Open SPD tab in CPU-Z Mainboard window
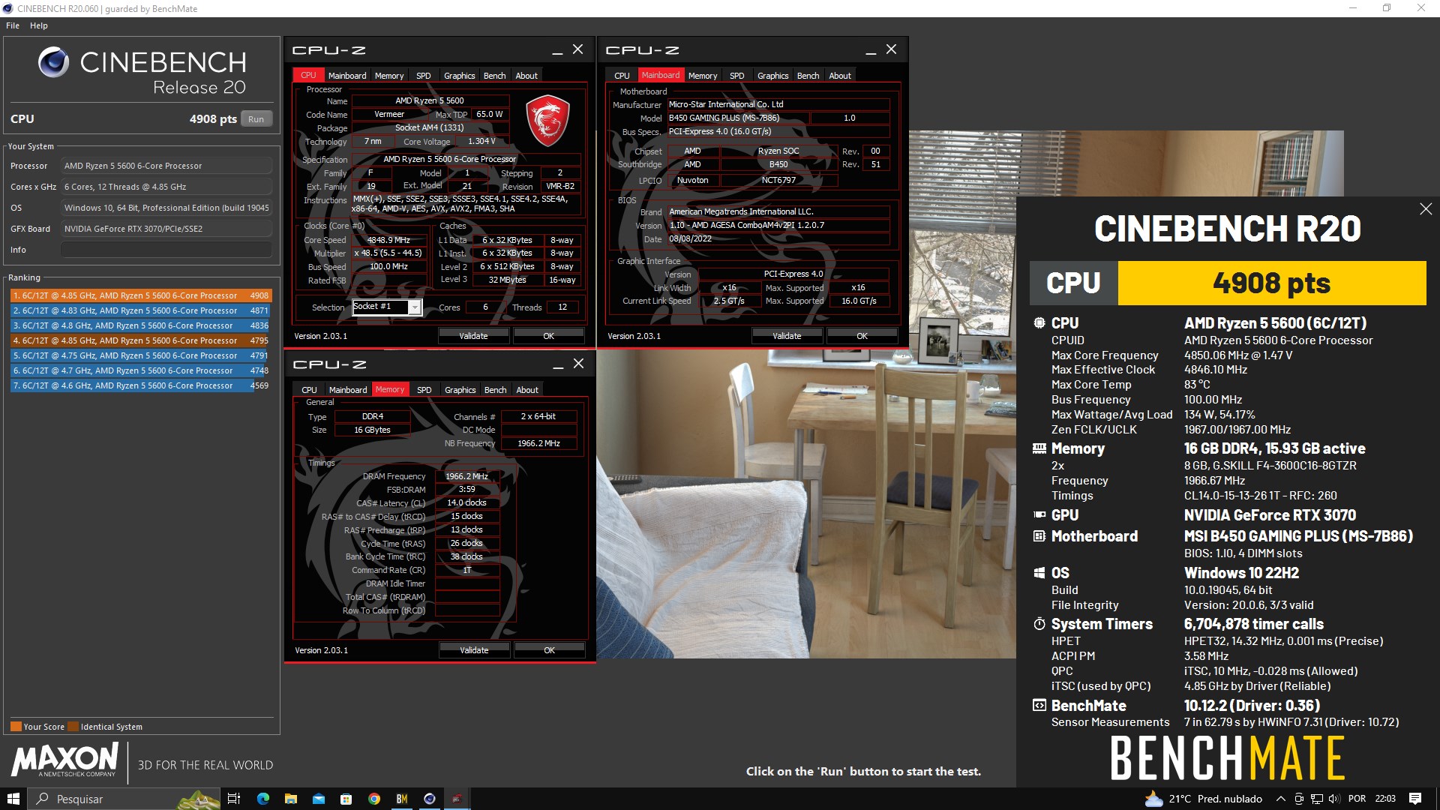The width and height of the screenshot is (1440, 810). pyautogui.click(x=737, y=76)
